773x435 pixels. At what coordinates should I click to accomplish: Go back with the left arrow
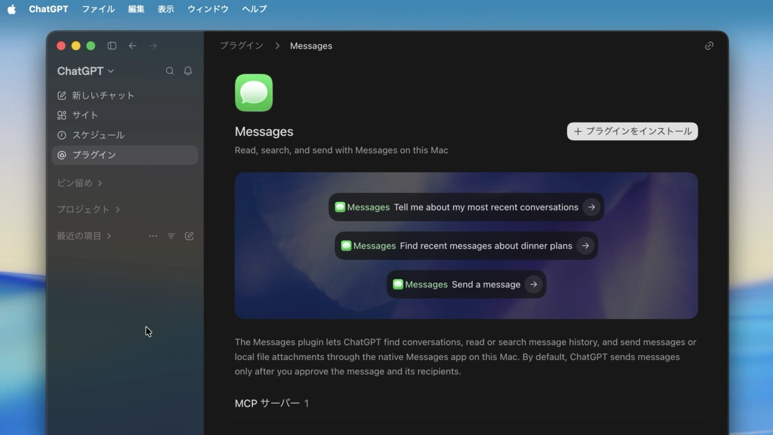pyautogui.click(x=132, y=46)
